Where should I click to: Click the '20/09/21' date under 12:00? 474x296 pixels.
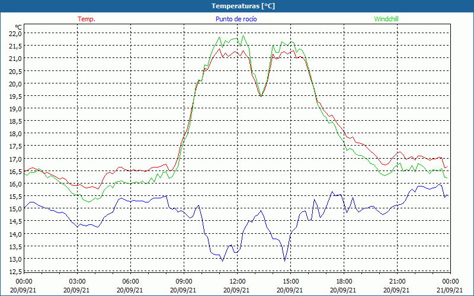pyautogui.click(x=236, y=290)
